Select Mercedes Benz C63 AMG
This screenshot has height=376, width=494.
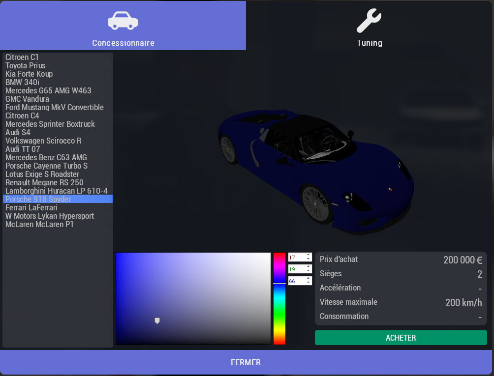click(x=58, y=157)
